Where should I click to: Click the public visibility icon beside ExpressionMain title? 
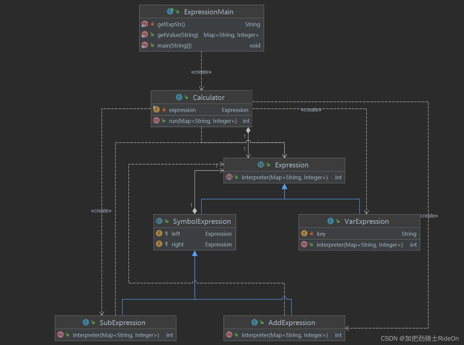[x=177, y=12]
